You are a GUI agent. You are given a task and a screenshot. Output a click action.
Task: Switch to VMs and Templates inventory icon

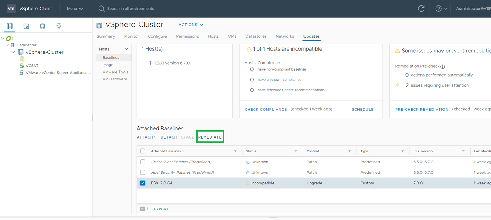26,26
